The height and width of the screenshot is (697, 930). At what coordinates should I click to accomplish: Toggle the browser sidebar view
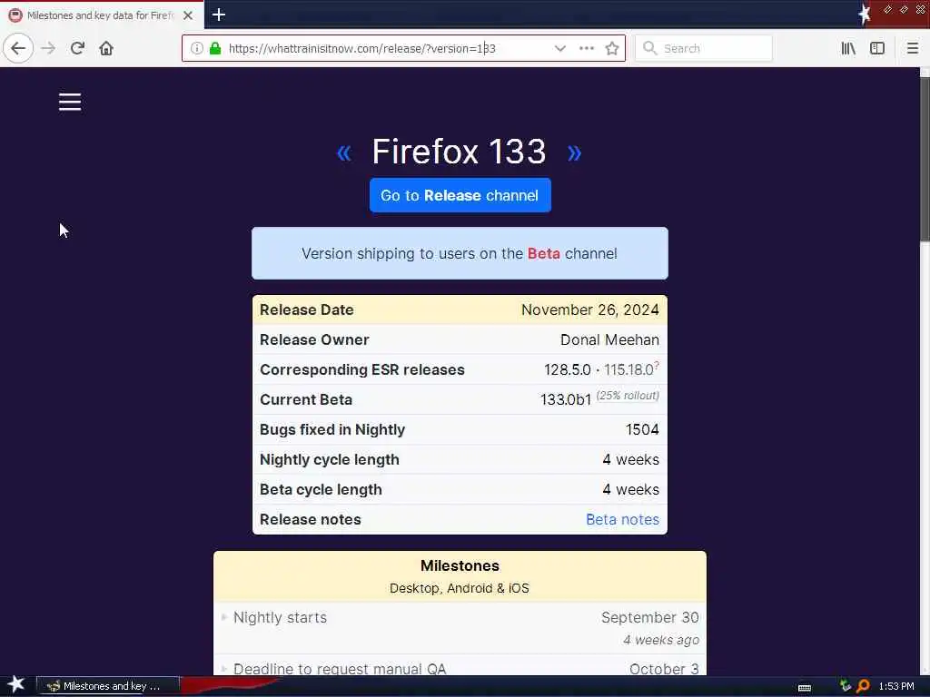877,48
